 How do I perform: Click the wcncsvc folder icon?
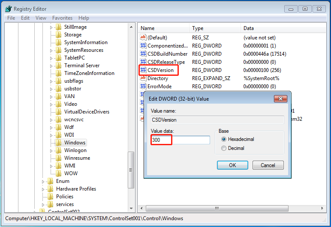[58, 119]
